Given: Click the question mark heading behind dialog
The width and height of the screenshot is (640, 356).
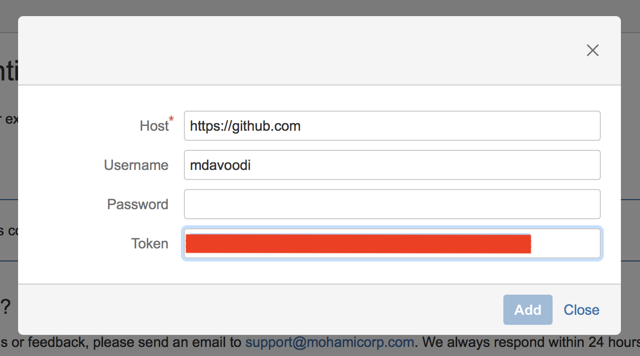Looking at the screenshot, I should (x=6, y=307).
